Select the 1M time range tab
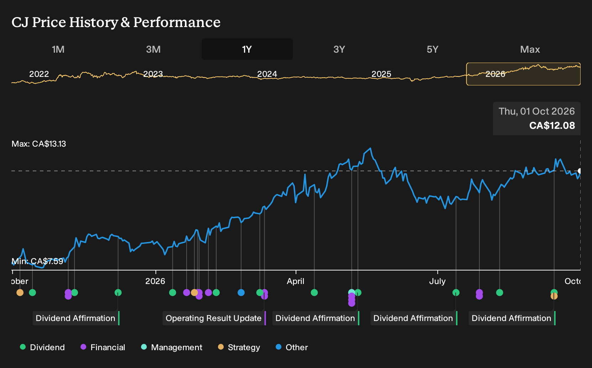 pos(58,49)
